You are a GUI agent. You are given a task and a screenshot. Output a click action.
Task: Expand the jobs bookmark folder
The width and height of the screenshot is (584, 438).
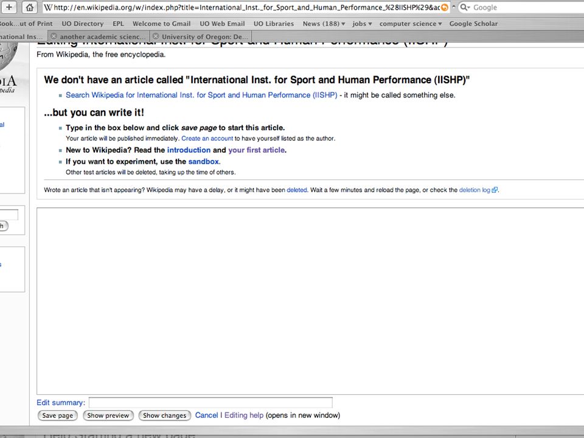click(x=362, y=24)
